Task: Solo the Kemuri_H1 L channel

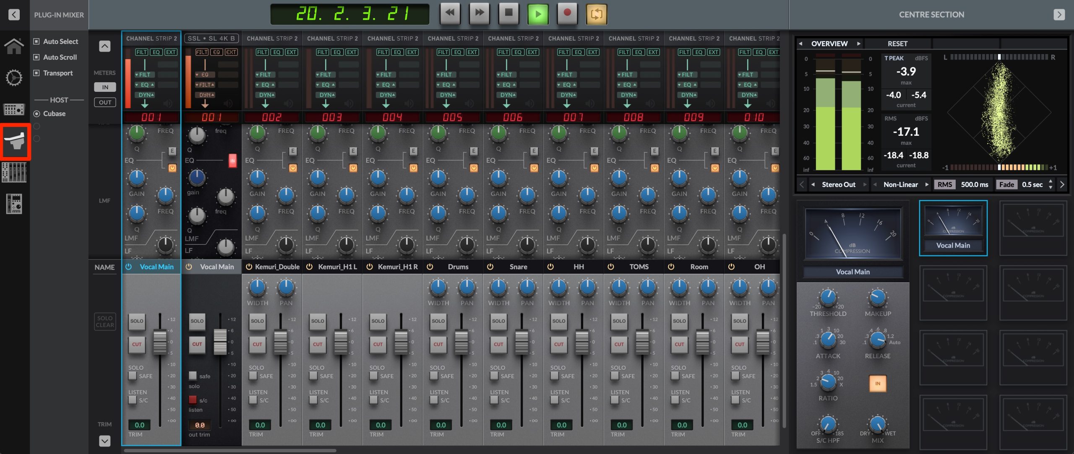Action: (x=318, y=321)
